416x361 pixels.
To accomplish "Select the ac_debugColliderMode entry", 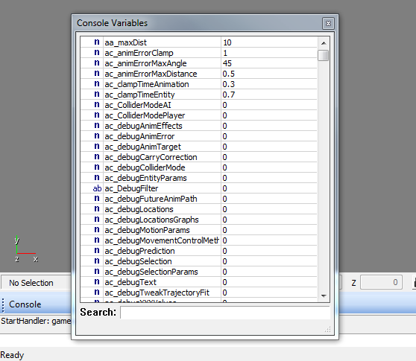I will point(145,167).
